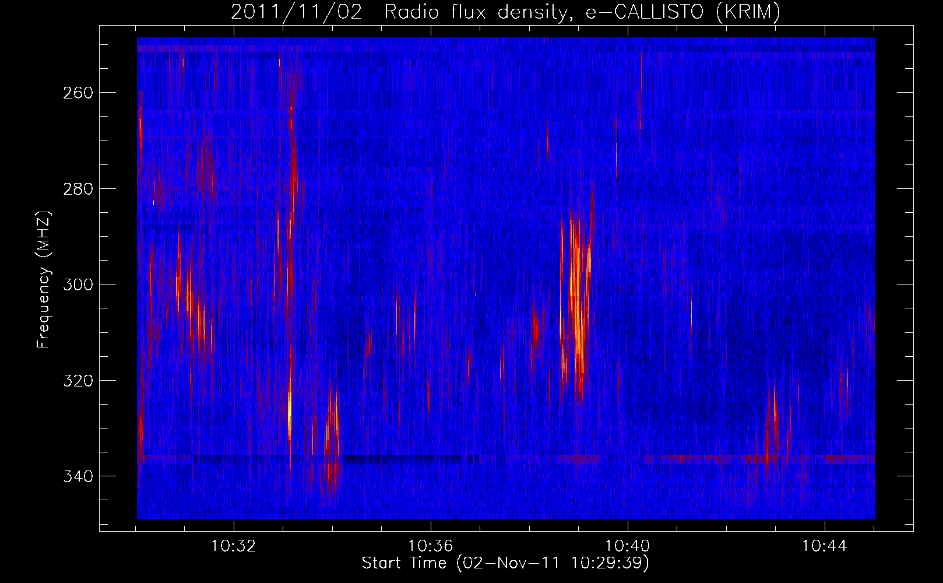Click the 260 frequency tick label
943x583 pixels.
click(78, 93)
